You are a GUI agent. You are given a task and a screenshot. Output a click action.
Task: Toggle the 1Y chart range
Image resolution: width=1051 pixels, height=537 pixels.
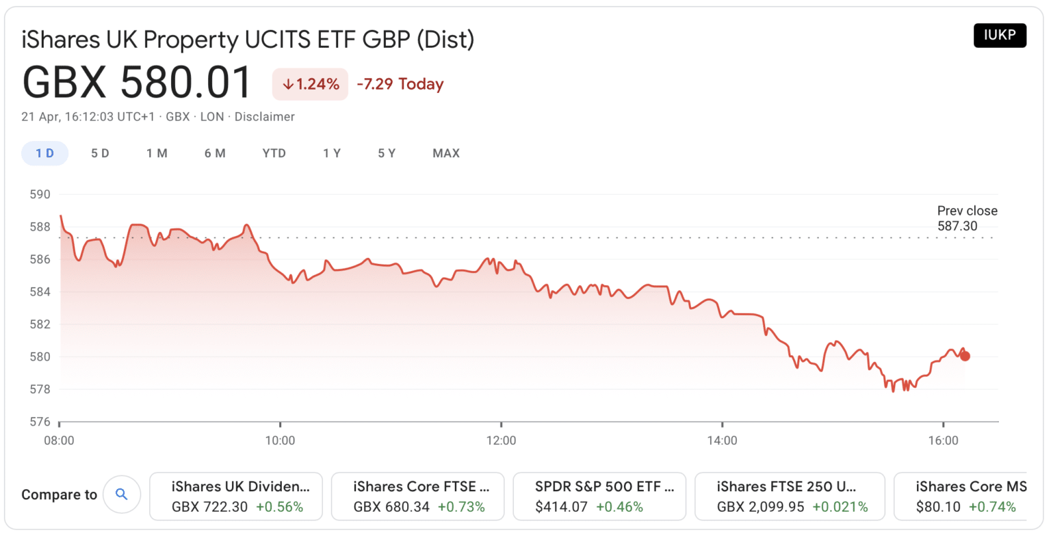coord(332,153)
